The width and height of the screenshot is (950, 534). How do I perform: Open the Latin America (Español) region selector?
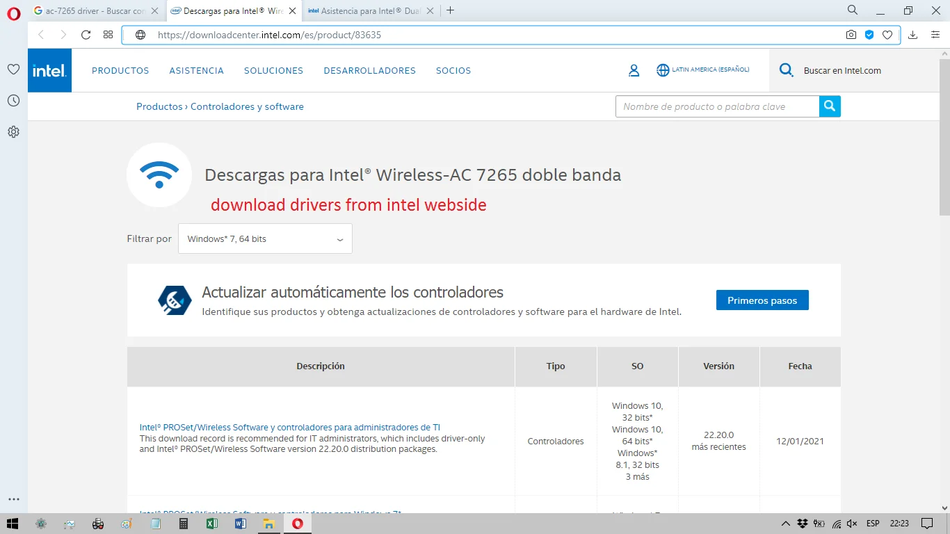coord(703,70)
